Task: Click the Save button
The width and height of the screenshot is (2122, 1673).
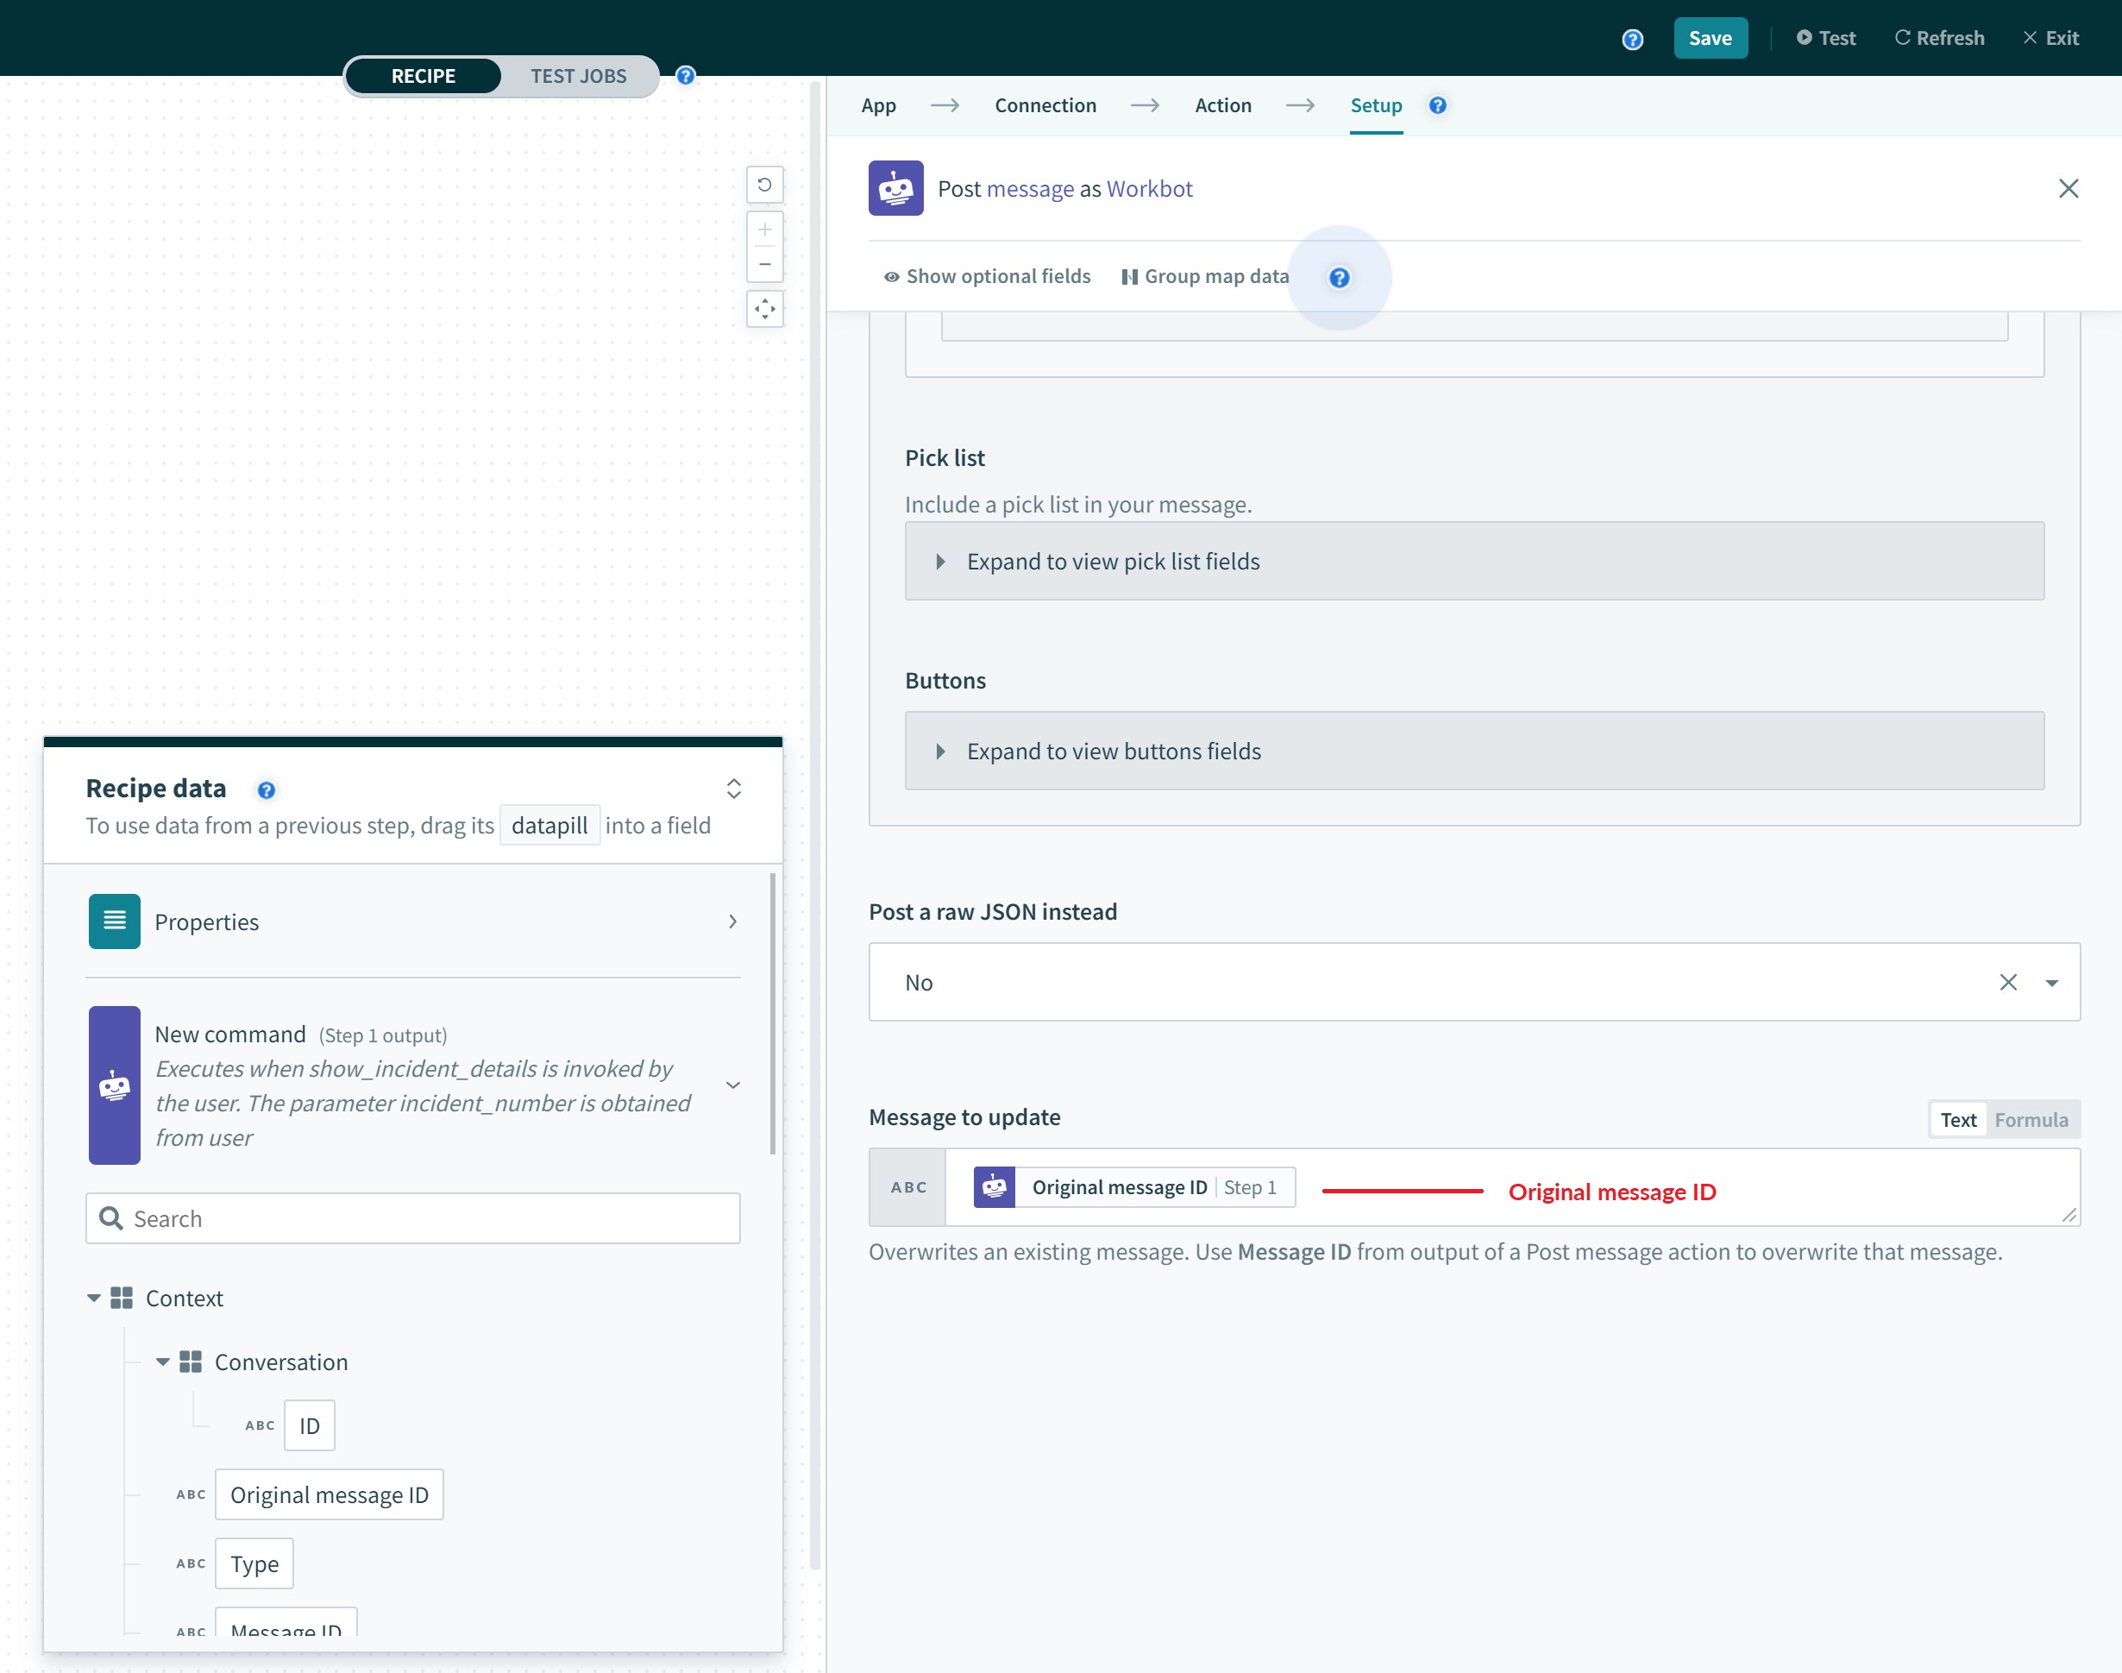Action: (x=1709, y=38)
